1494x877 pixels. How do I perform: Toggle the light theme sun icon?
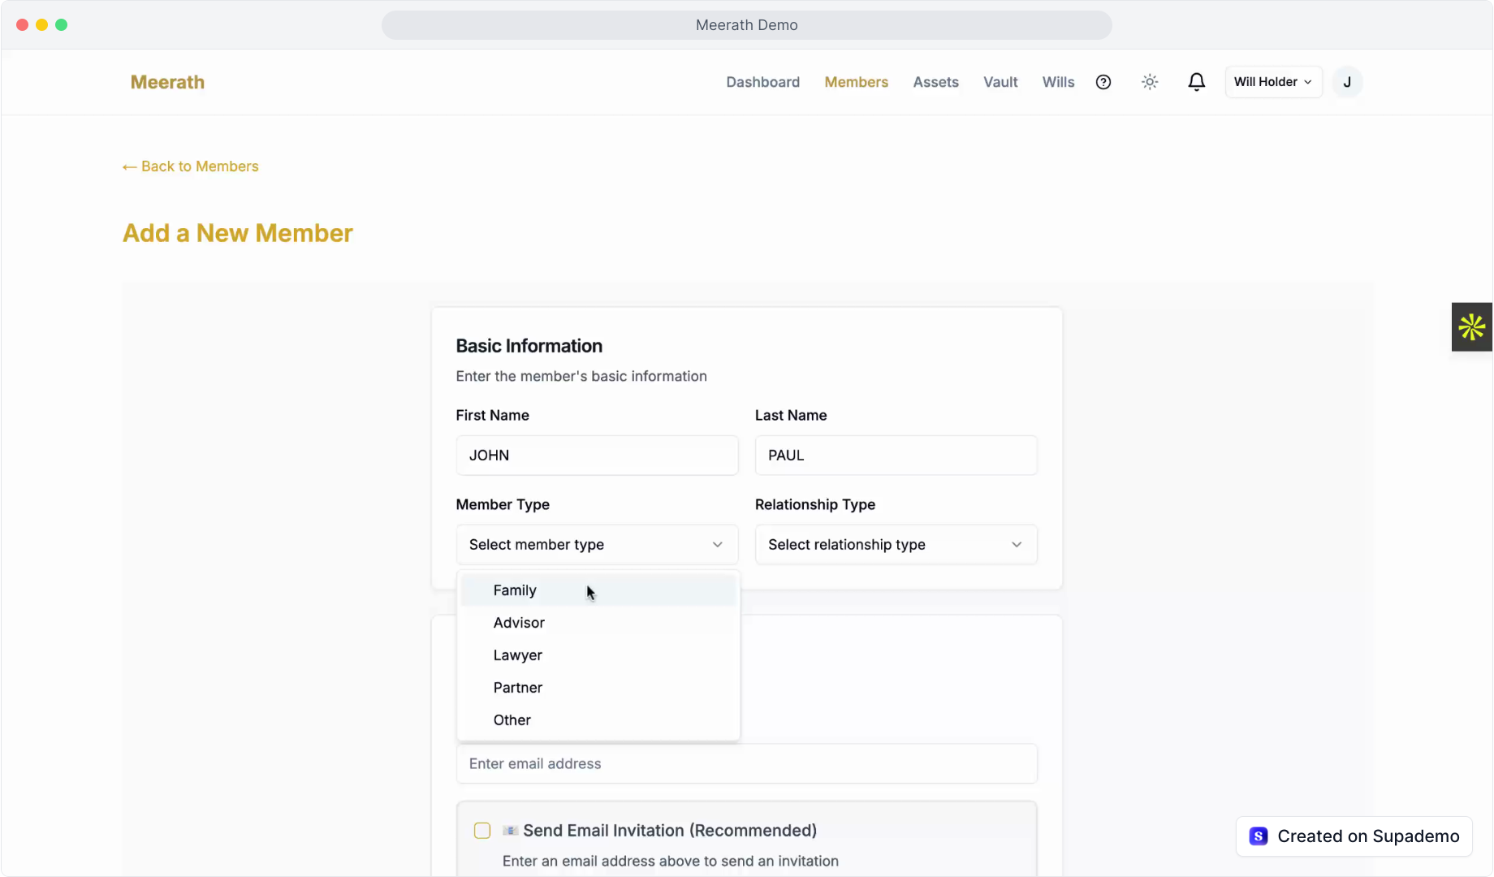point(1150,82)
